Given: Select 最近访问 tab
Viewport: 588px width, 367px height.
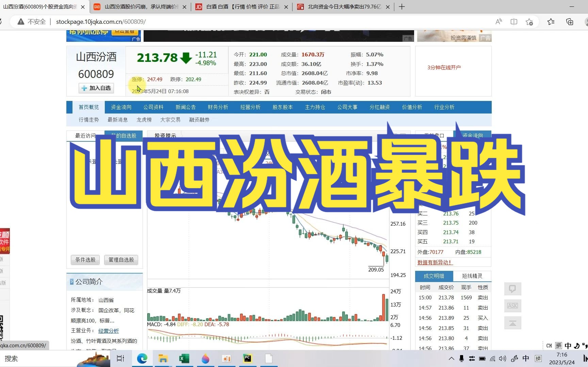Looking at the screenshot, I should tap(85, 136).
